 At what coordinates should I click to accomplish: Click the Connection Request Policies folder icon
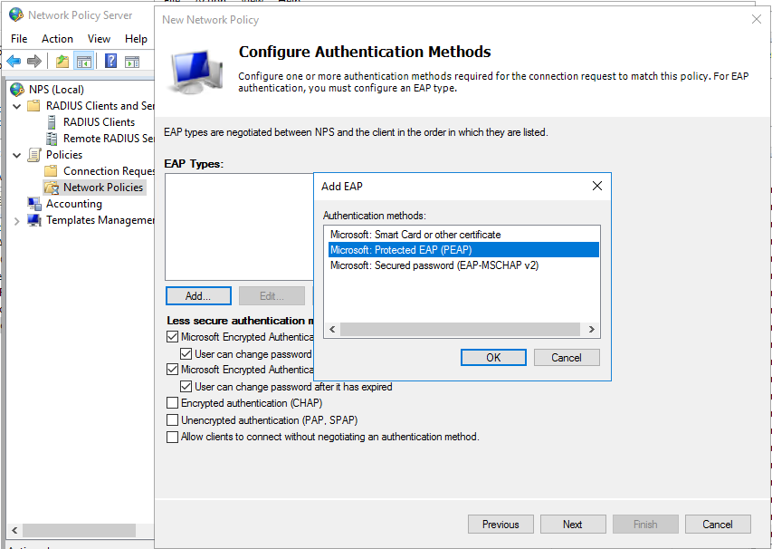pos(51,171)
